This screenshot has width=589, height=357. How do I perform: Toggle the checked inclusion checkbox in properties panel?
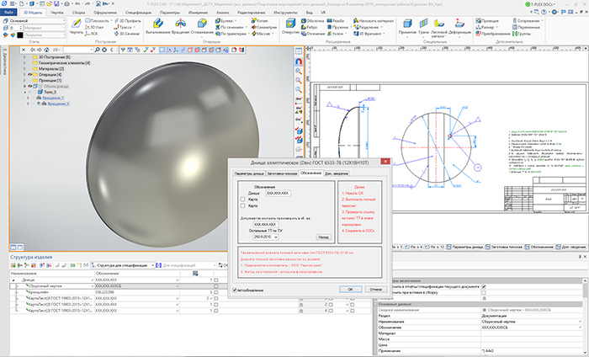coord(484,286)
